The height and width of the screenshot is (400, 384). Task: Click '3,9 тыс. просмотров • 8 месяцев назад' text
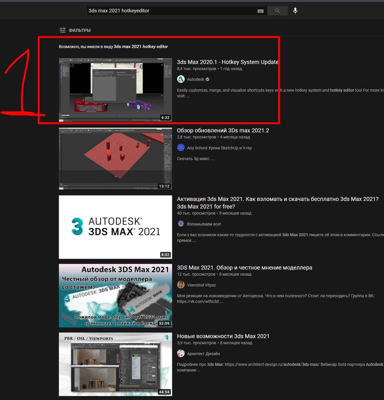[215, 343]
